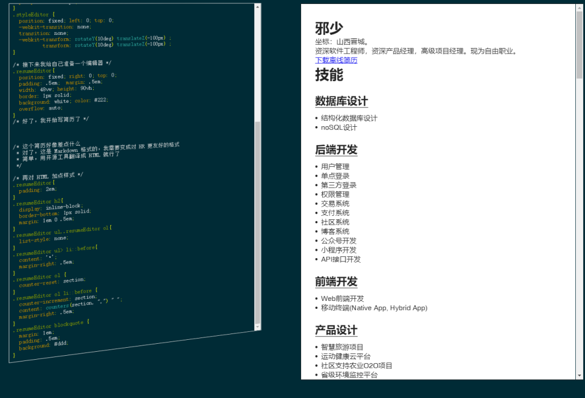This screenshot has height=398, width=585.
Task: Click the code editor scrollbar down arrow
Action: [258, 326]
